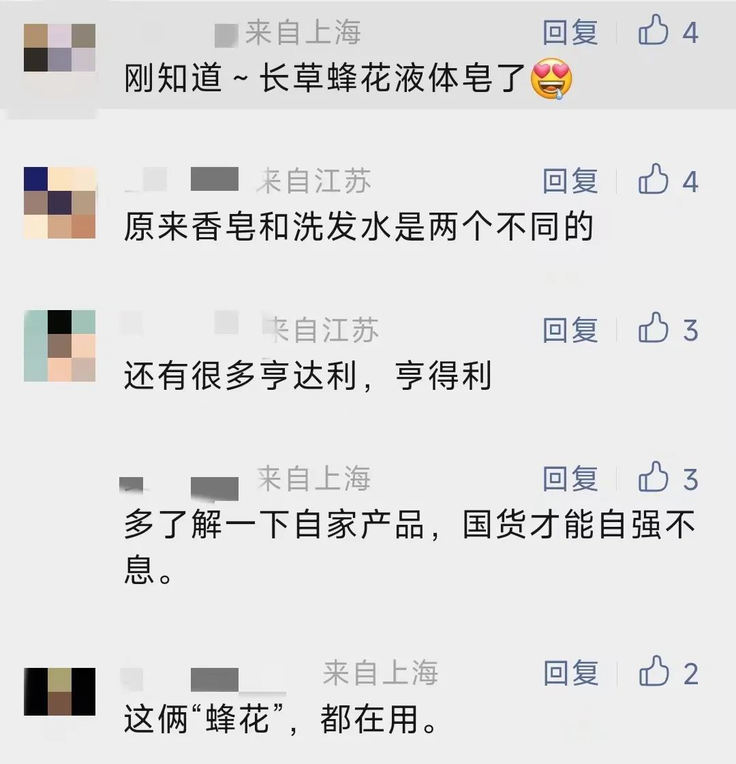Image resolution: width=736 pixels, height=764 pixels.
Task: Tap the 来自江苏 label on second comment
Action: point(313,181)
